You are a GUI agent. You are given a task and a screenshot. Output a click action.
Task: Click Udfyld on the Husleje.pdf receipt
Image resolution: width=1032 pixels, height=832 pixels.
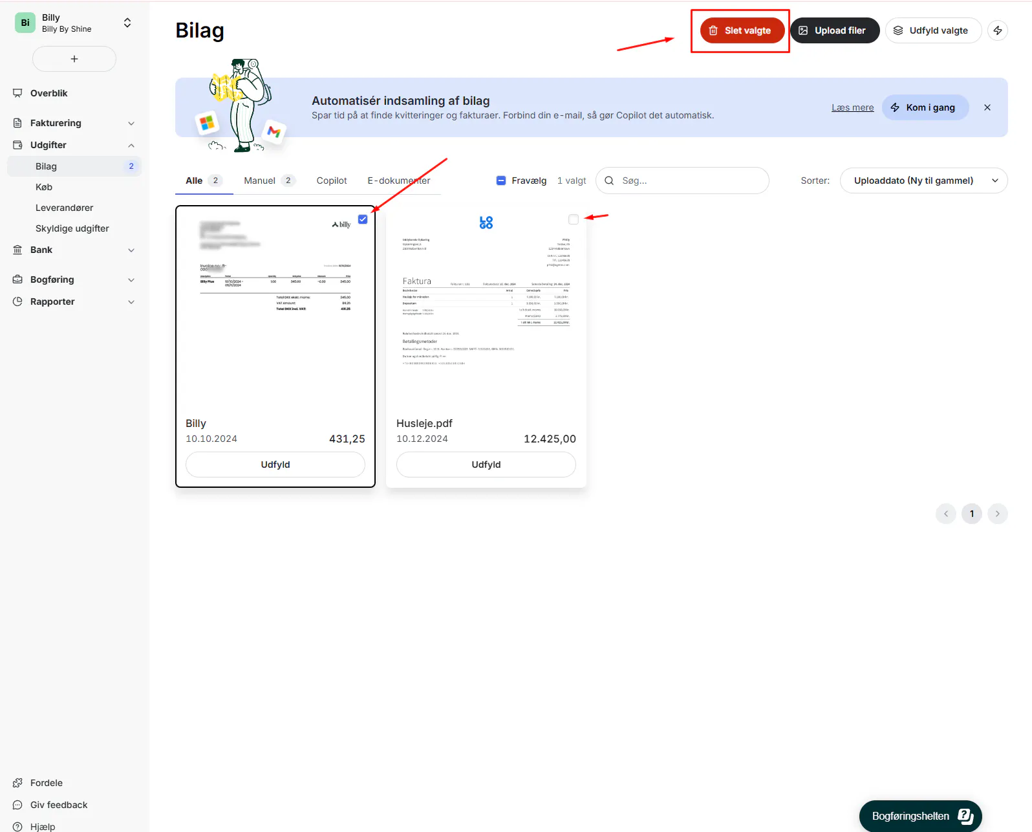pyautogui.click(x=486, y=465)
